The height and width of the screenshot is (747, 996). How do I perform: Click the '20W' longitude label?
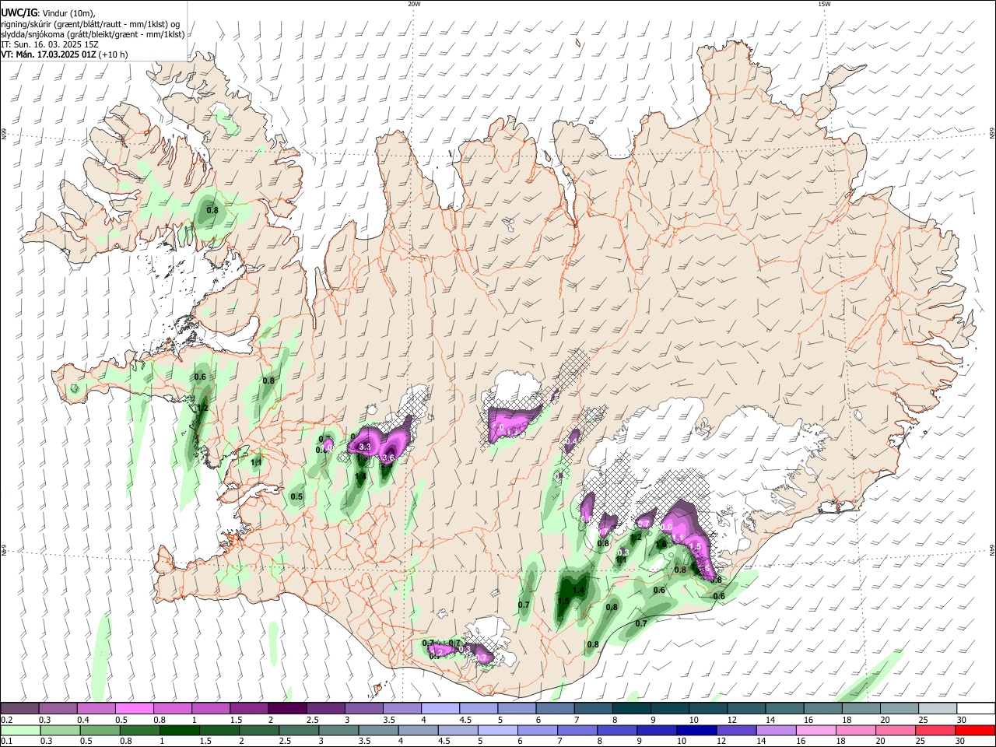click(x=414, y=4)
